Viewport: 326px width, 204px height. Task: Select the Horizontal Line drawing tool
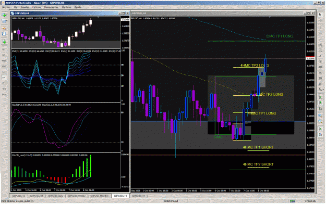[x=320, y=33]
